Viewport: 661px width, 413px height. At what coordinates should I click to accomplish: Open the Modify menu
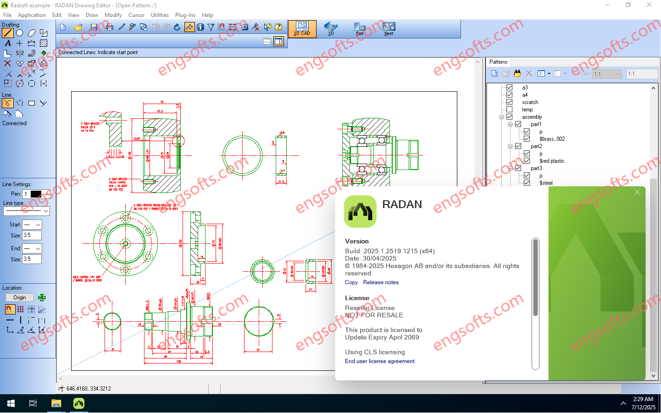point(113,15)
